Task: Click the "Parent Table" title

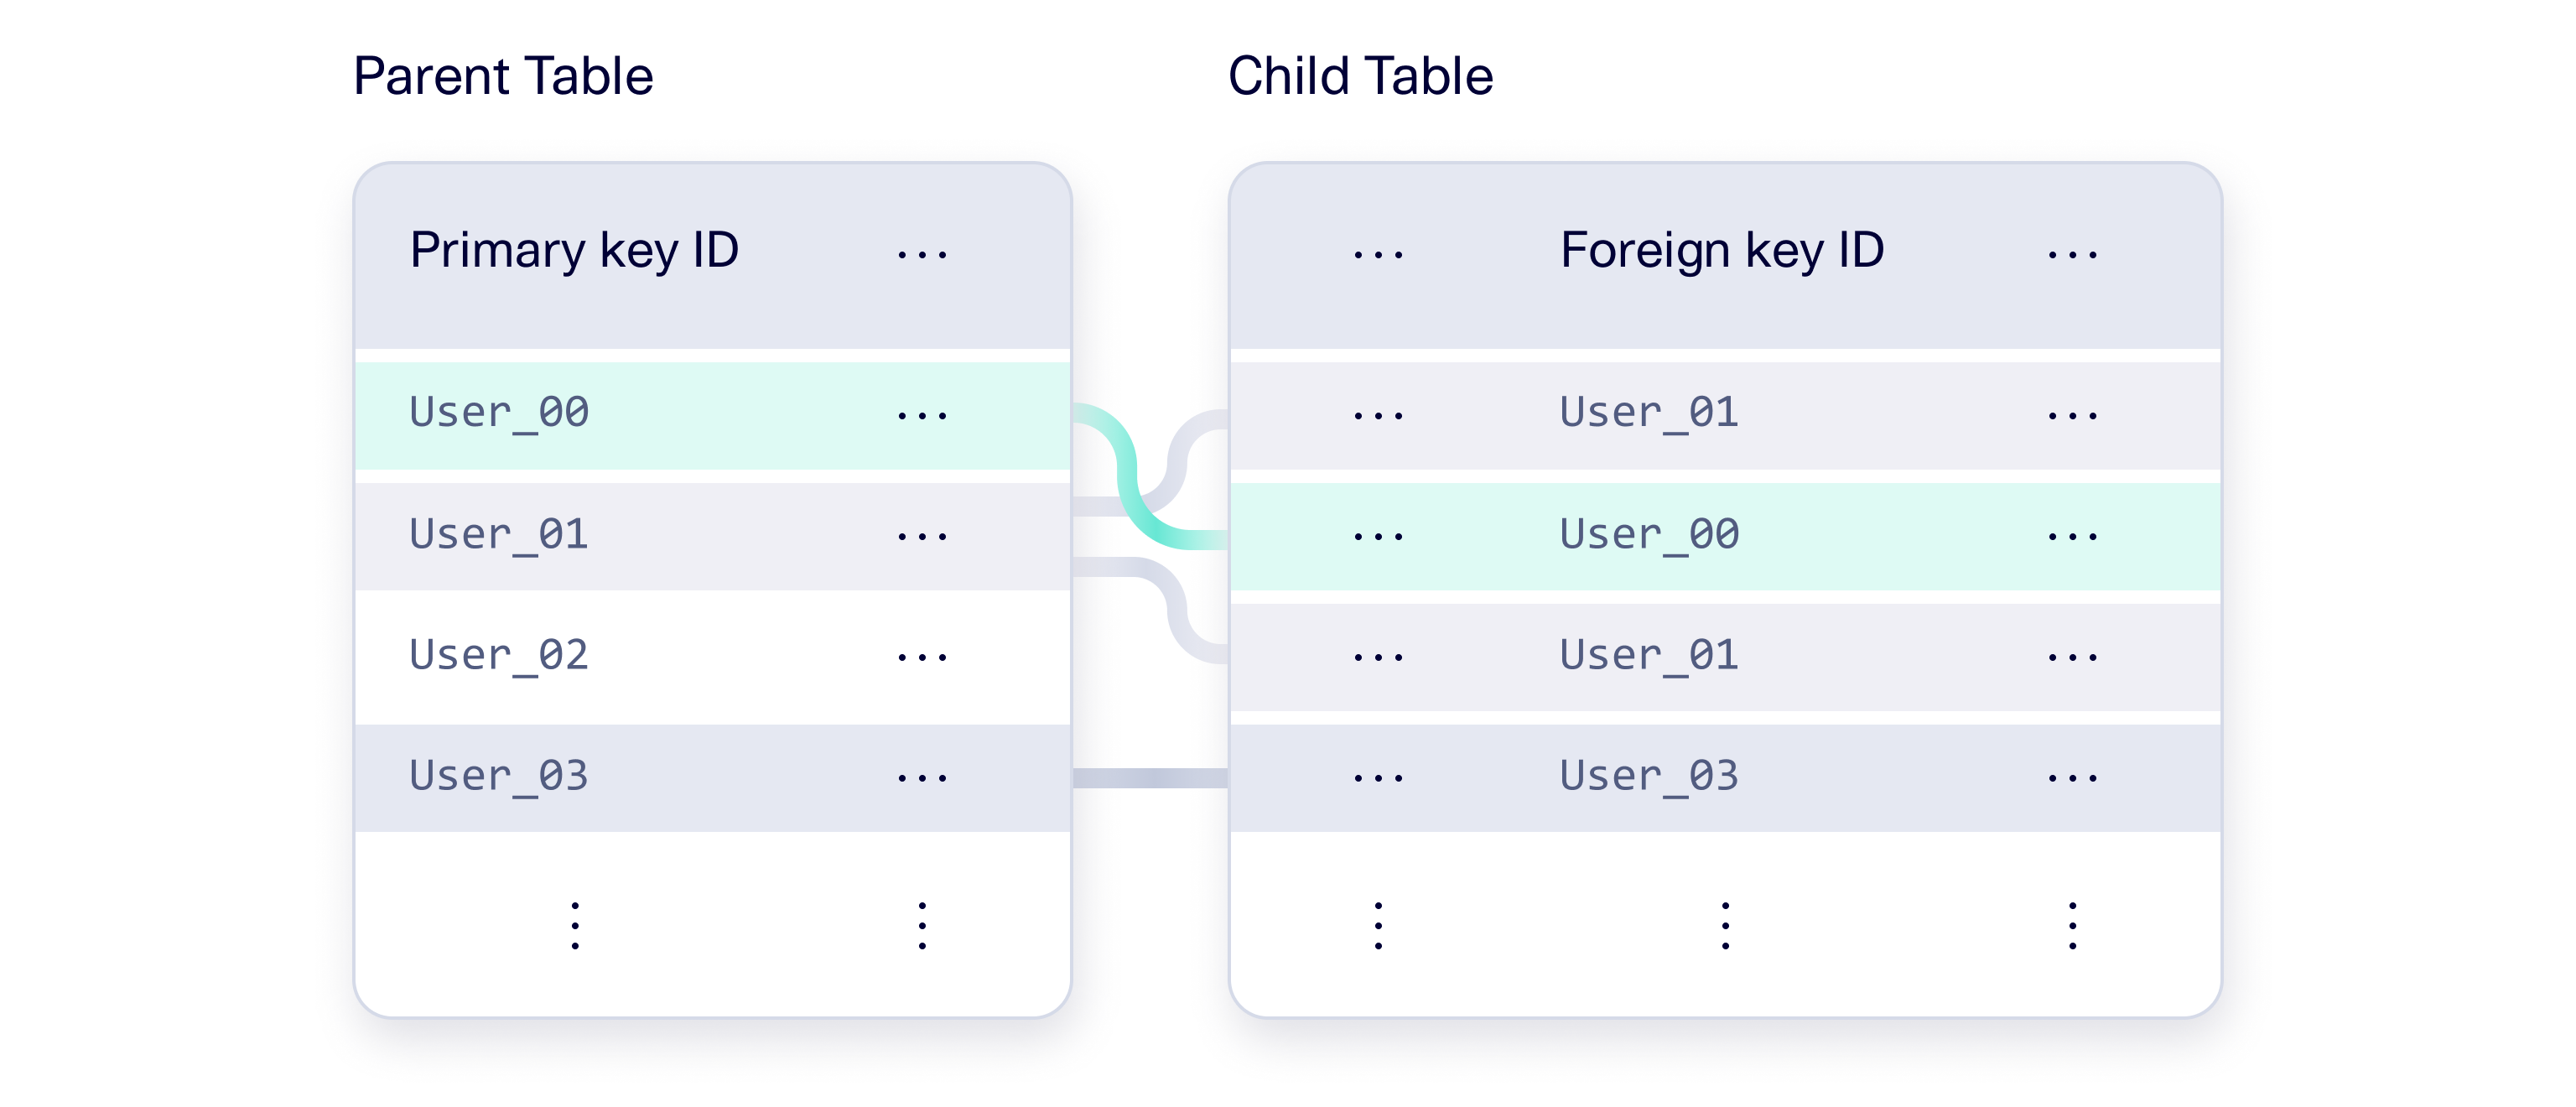Action: pos(503,76)
